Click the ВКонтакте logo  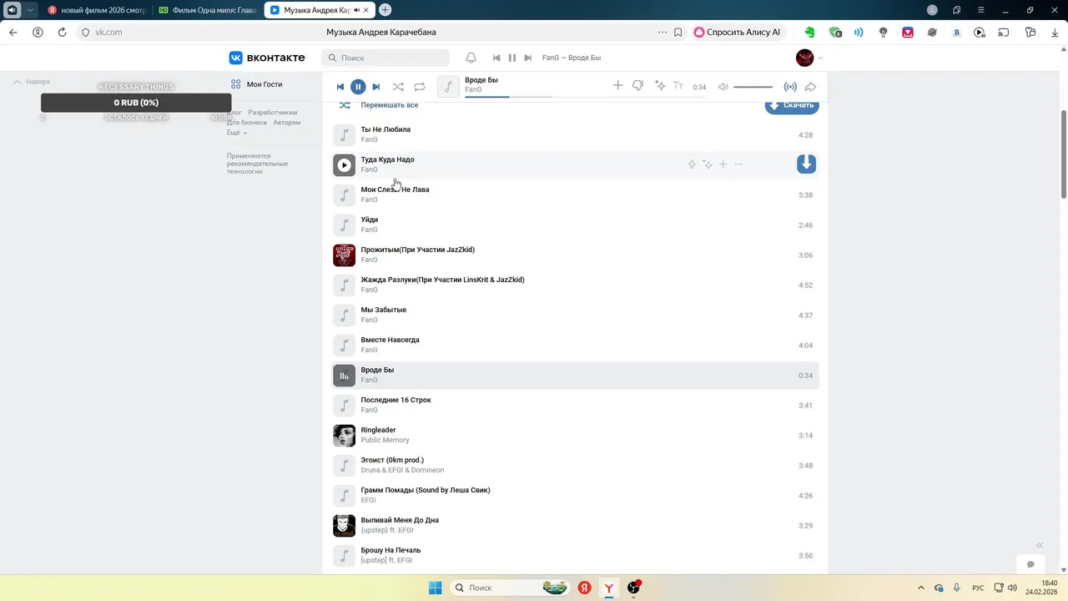pyautogui.click(x=267, y=58)
